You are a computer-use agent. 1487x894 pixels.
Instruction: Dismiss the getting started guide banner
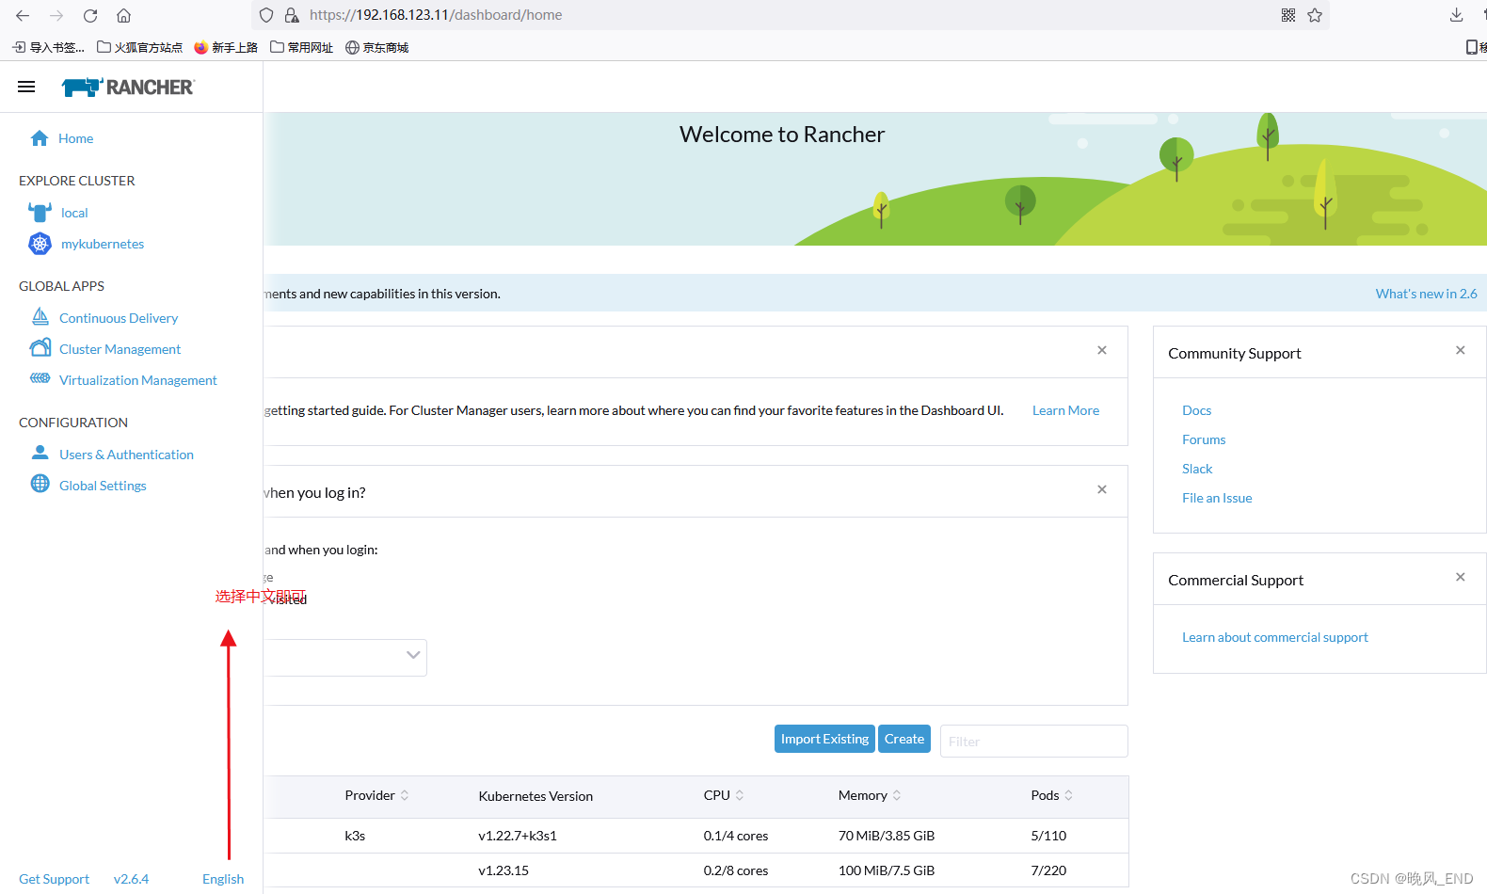(1102, 350)
